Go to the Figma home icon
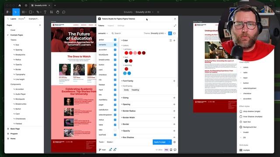The width and height of the screenshot is (280, 157). (20, 6)
